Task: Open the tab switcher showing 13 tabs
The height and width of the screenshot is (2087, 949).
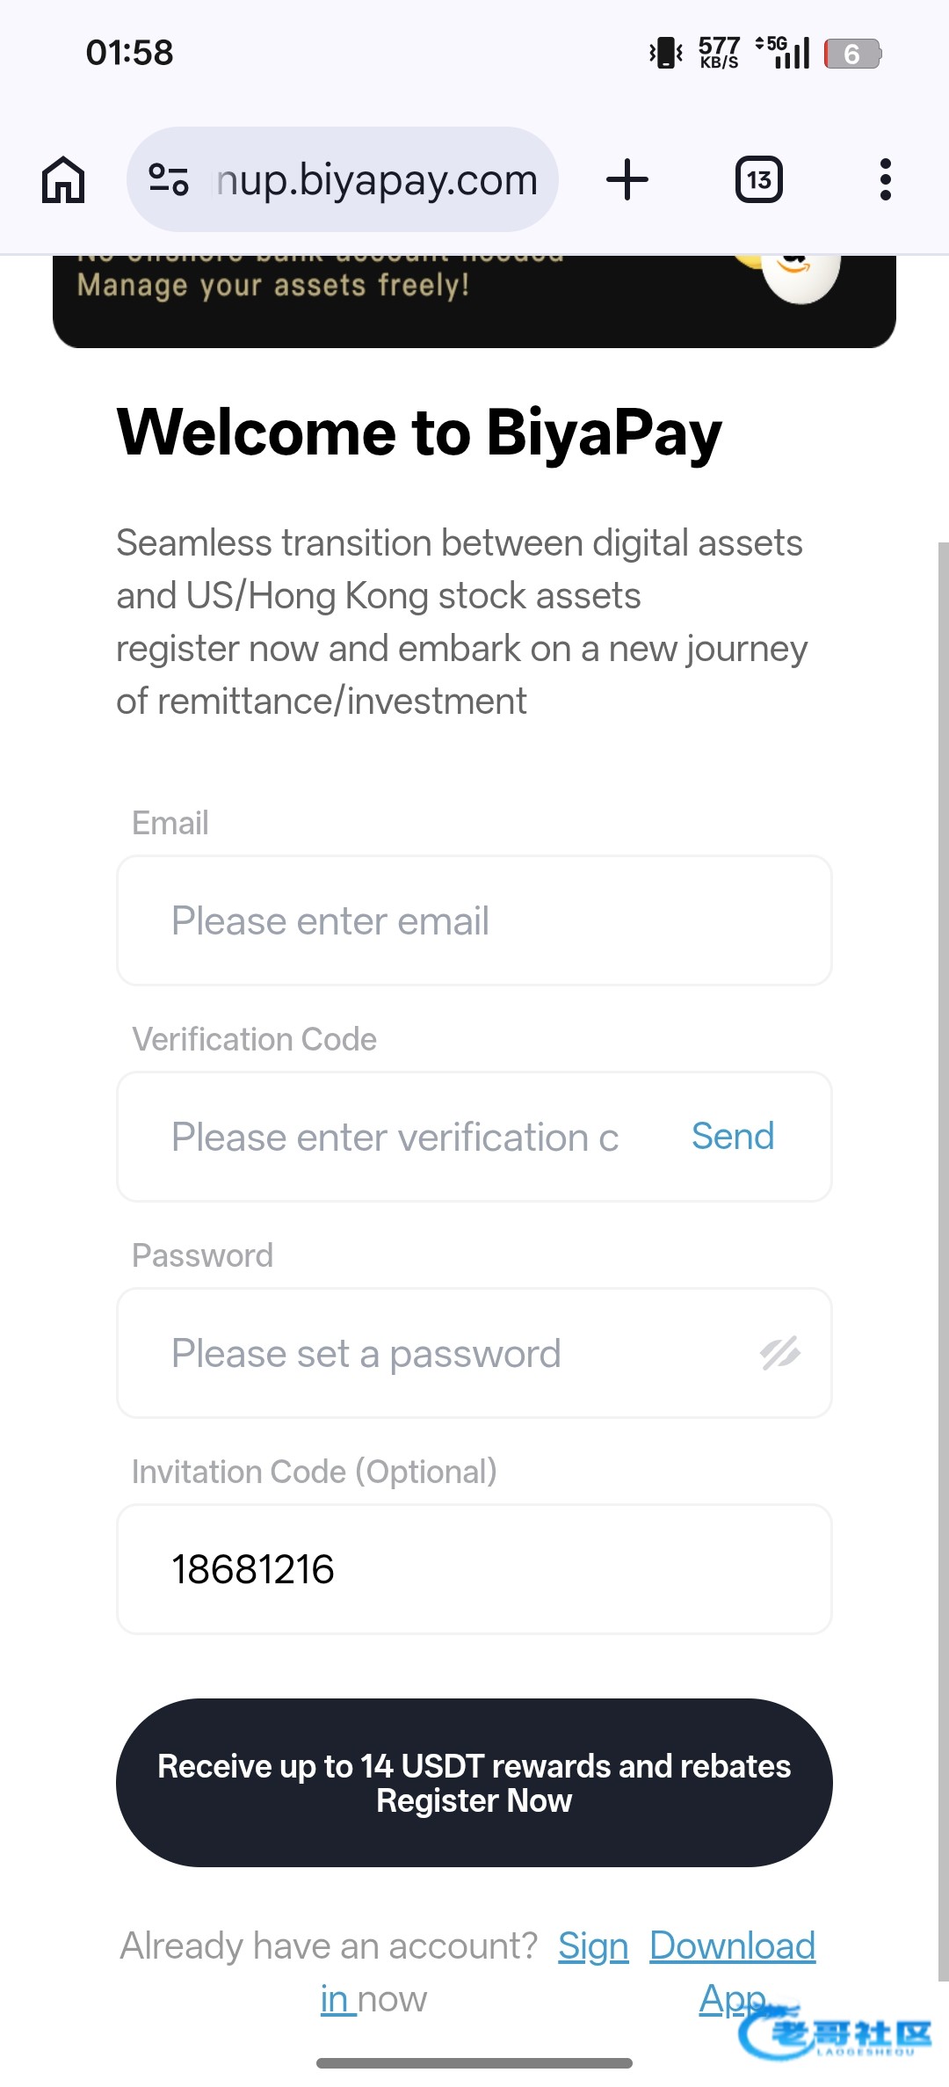Action: (758, 180)
